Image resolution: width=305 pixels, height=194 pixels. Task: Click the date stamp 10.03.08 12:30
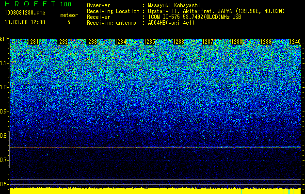pos(25,22)
